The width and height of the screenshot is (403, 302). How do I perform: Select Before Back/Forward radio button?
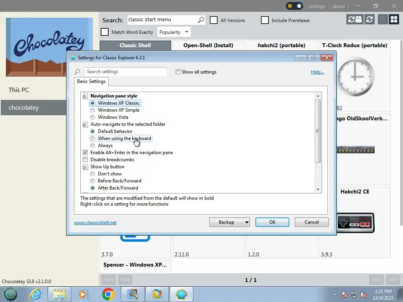point(92,181)
